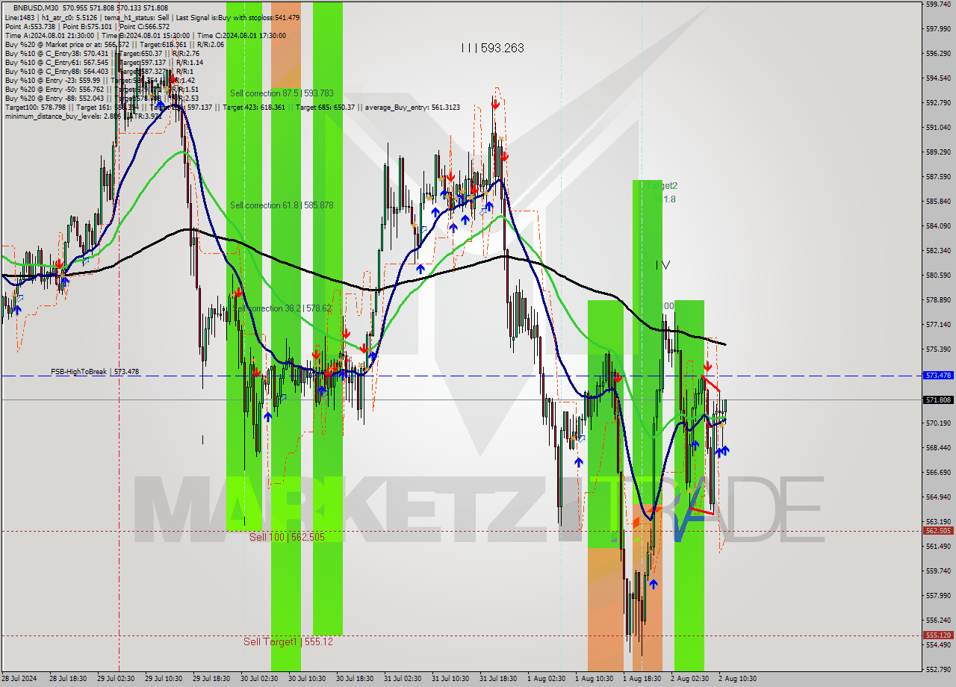Click the red sell arrow at the 593 peak
This screenshot has width=956, height=687.
click(495, 105)
